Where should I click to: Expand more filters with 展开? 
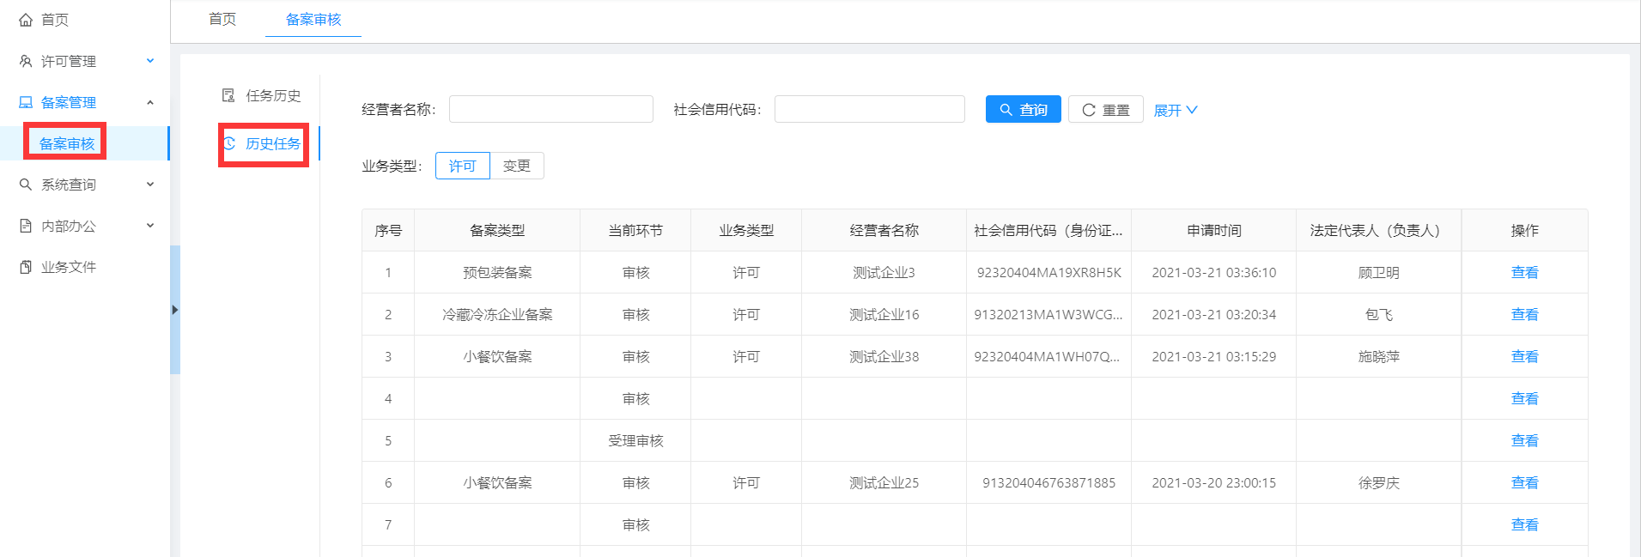[x=1175, y=110]
